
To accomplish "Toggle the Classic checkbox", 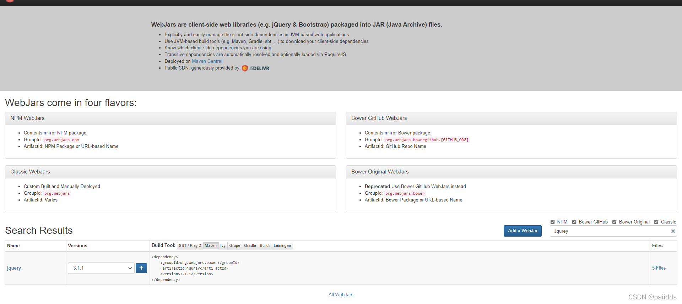I will pyautogui.click(x=656, y=222).
